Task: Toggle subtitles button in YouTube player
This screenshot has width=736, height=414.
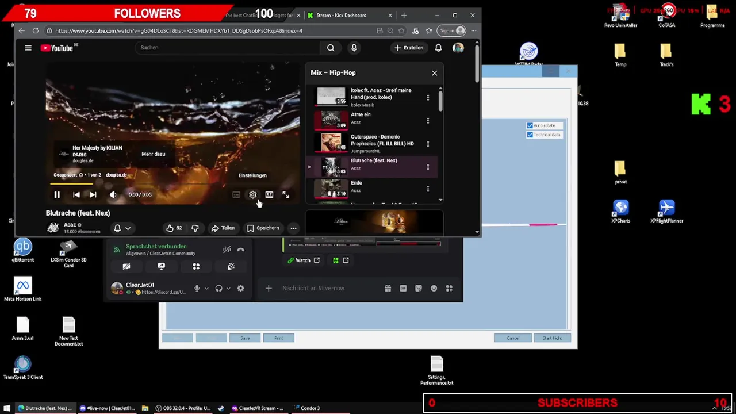Action: 236,195
